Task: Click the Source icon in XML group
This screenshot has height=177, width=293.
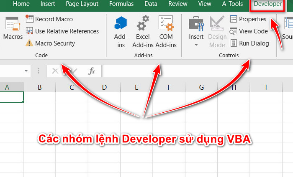Action: pos(288,28)
